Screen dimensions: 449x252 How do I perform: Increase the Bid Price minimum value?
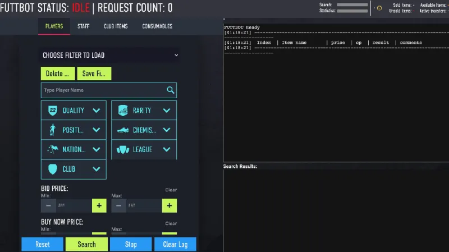tap(99, 205)
